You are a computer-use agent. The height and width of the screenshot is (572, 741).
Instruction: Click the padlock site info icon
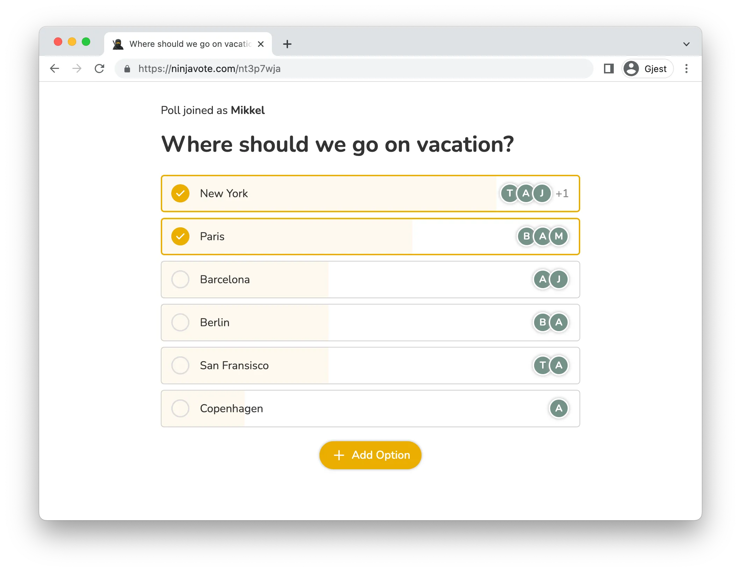[x=127, y=69]
